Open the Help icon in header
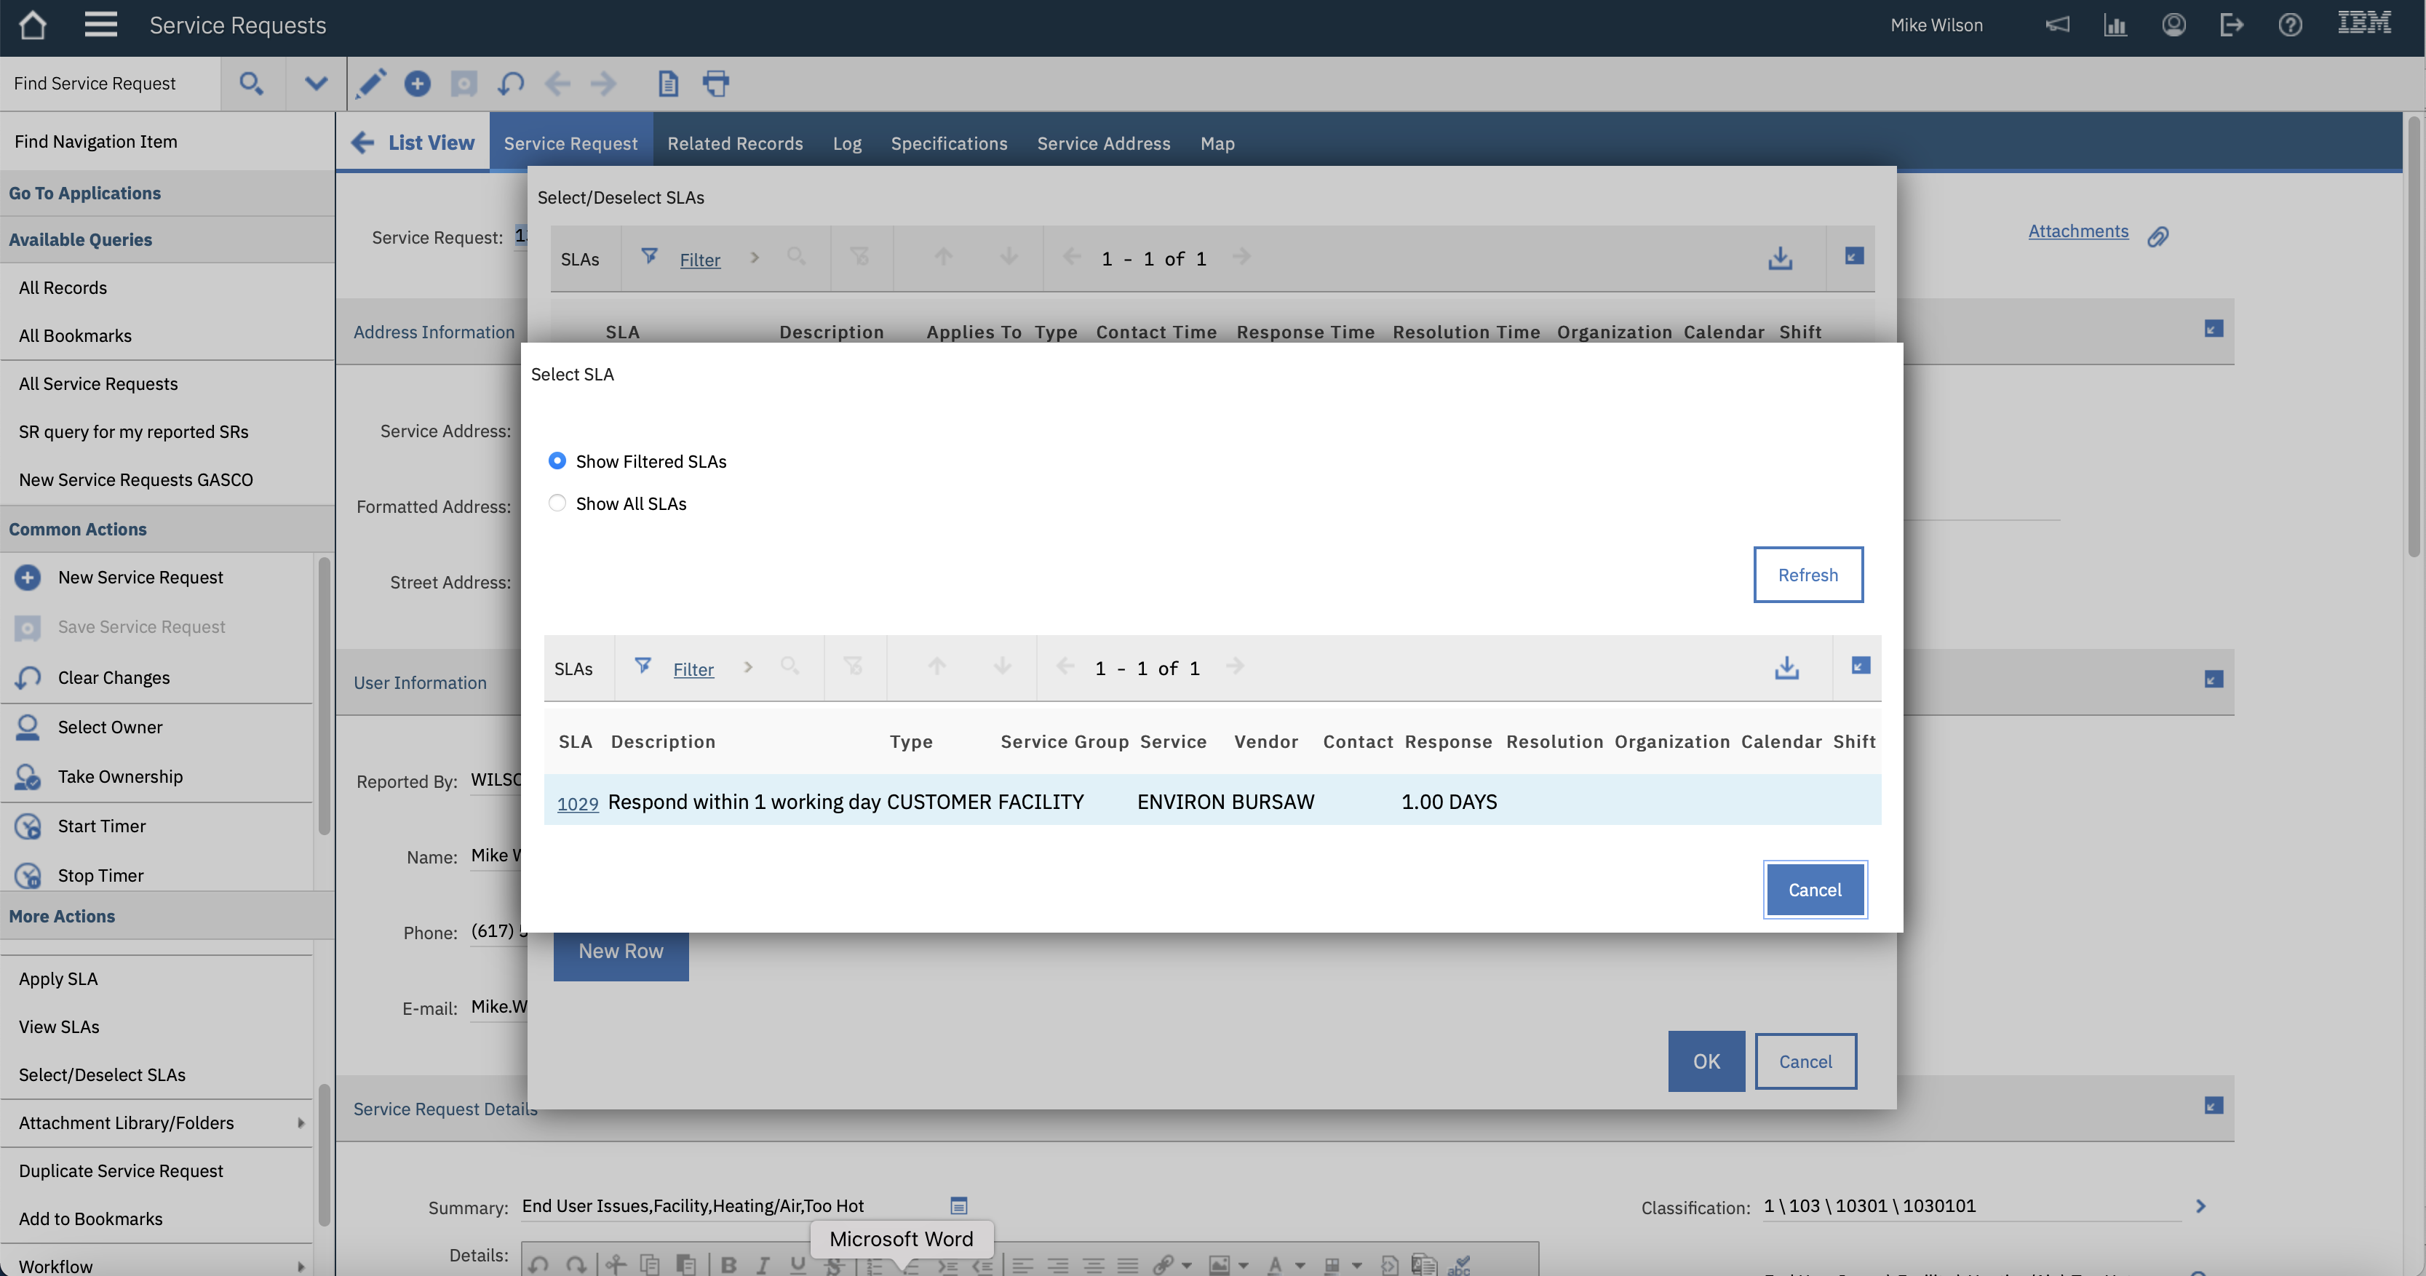 [2289, 25]
